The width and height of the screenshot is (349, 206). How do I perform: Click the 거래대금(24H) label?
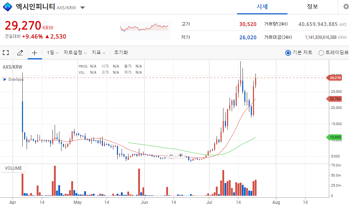pos(278,37)
